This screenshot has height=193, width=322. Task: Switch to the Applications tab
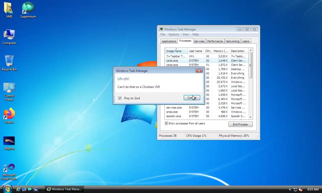(x=169, y=41)
